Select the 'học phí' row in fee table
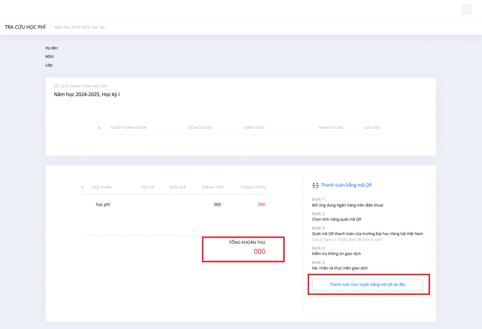482x329 pixels. coord(103,204)
